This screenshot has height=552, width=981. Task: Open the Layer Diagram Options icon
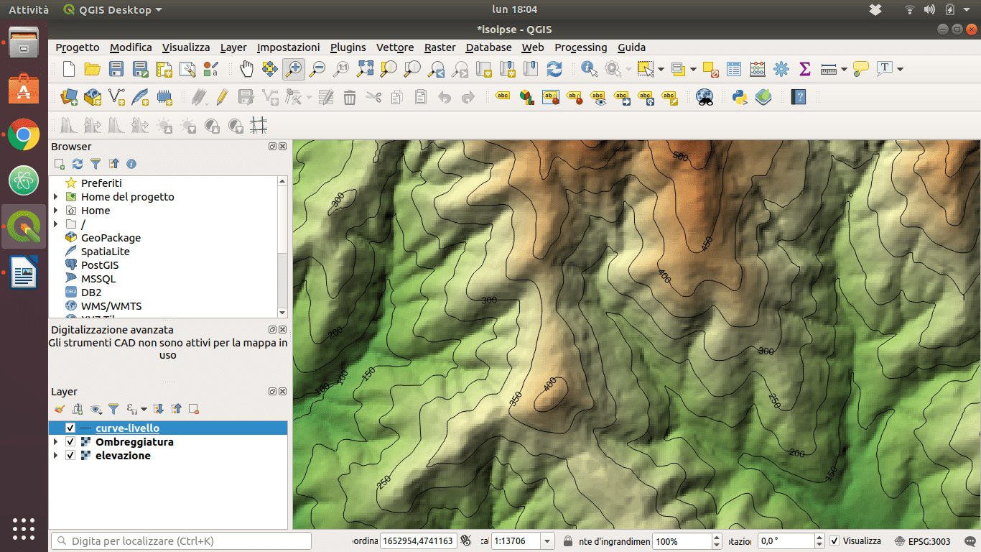click(527, 96)
